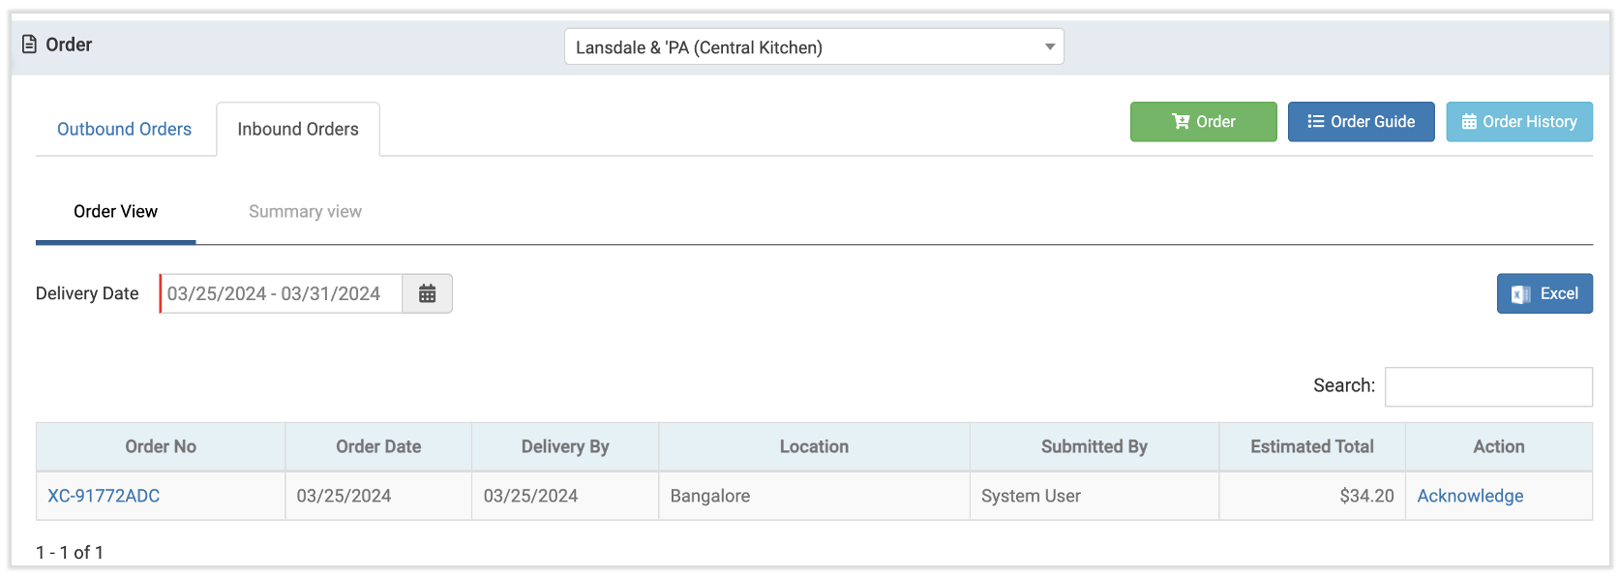
Task: Click the shopping cart Order button
Action: (1203, 122)
